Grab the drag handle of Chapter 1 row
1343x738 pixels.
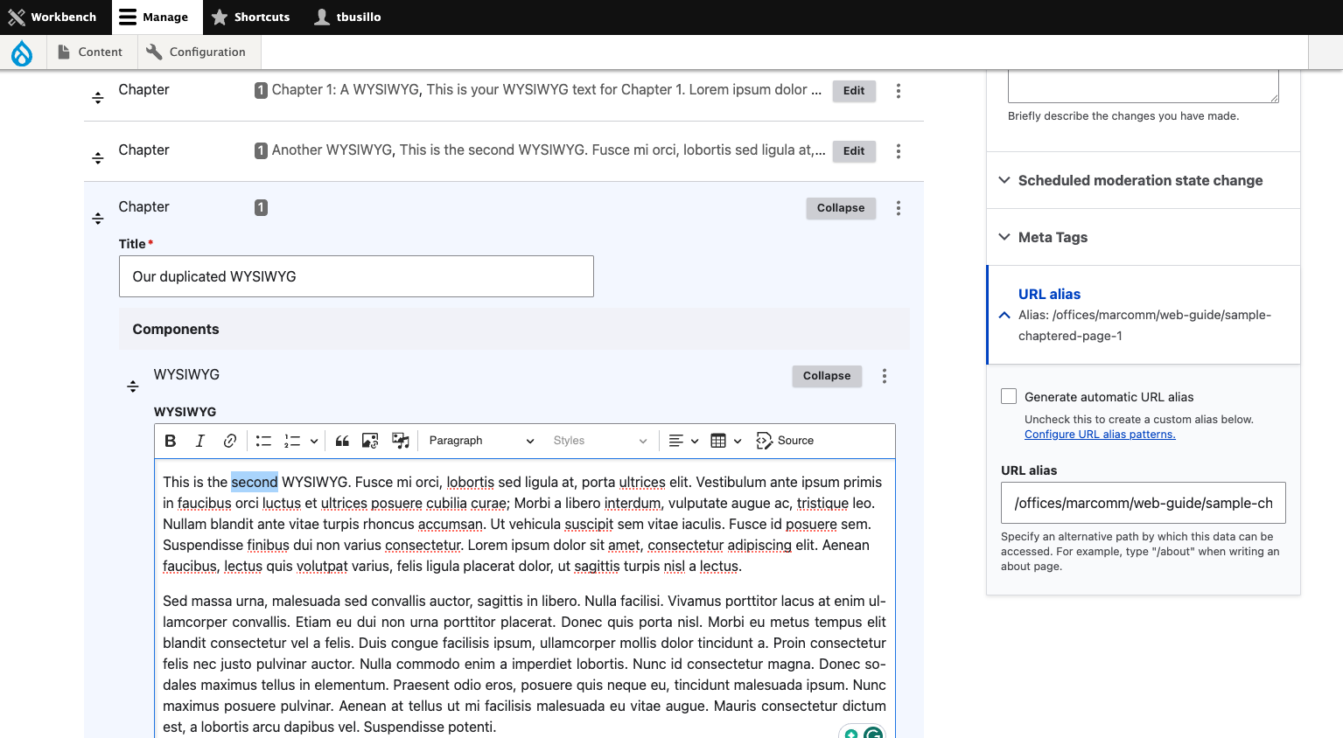98,98
